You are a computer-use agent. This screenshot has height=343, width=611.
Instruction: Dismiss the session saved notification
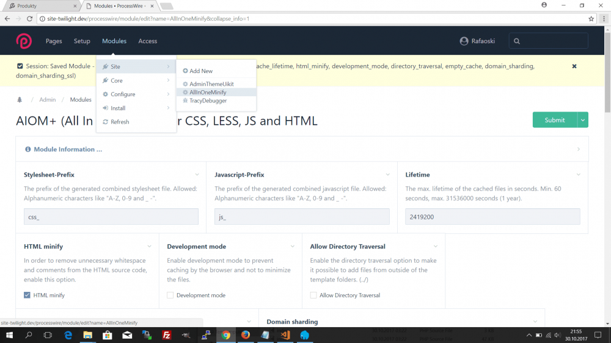(x=574, y=66)
